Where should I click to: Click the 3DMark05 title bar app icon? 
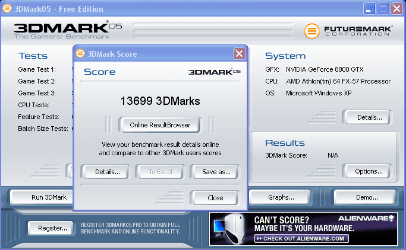pyautogui.click(x=7, y=8)
